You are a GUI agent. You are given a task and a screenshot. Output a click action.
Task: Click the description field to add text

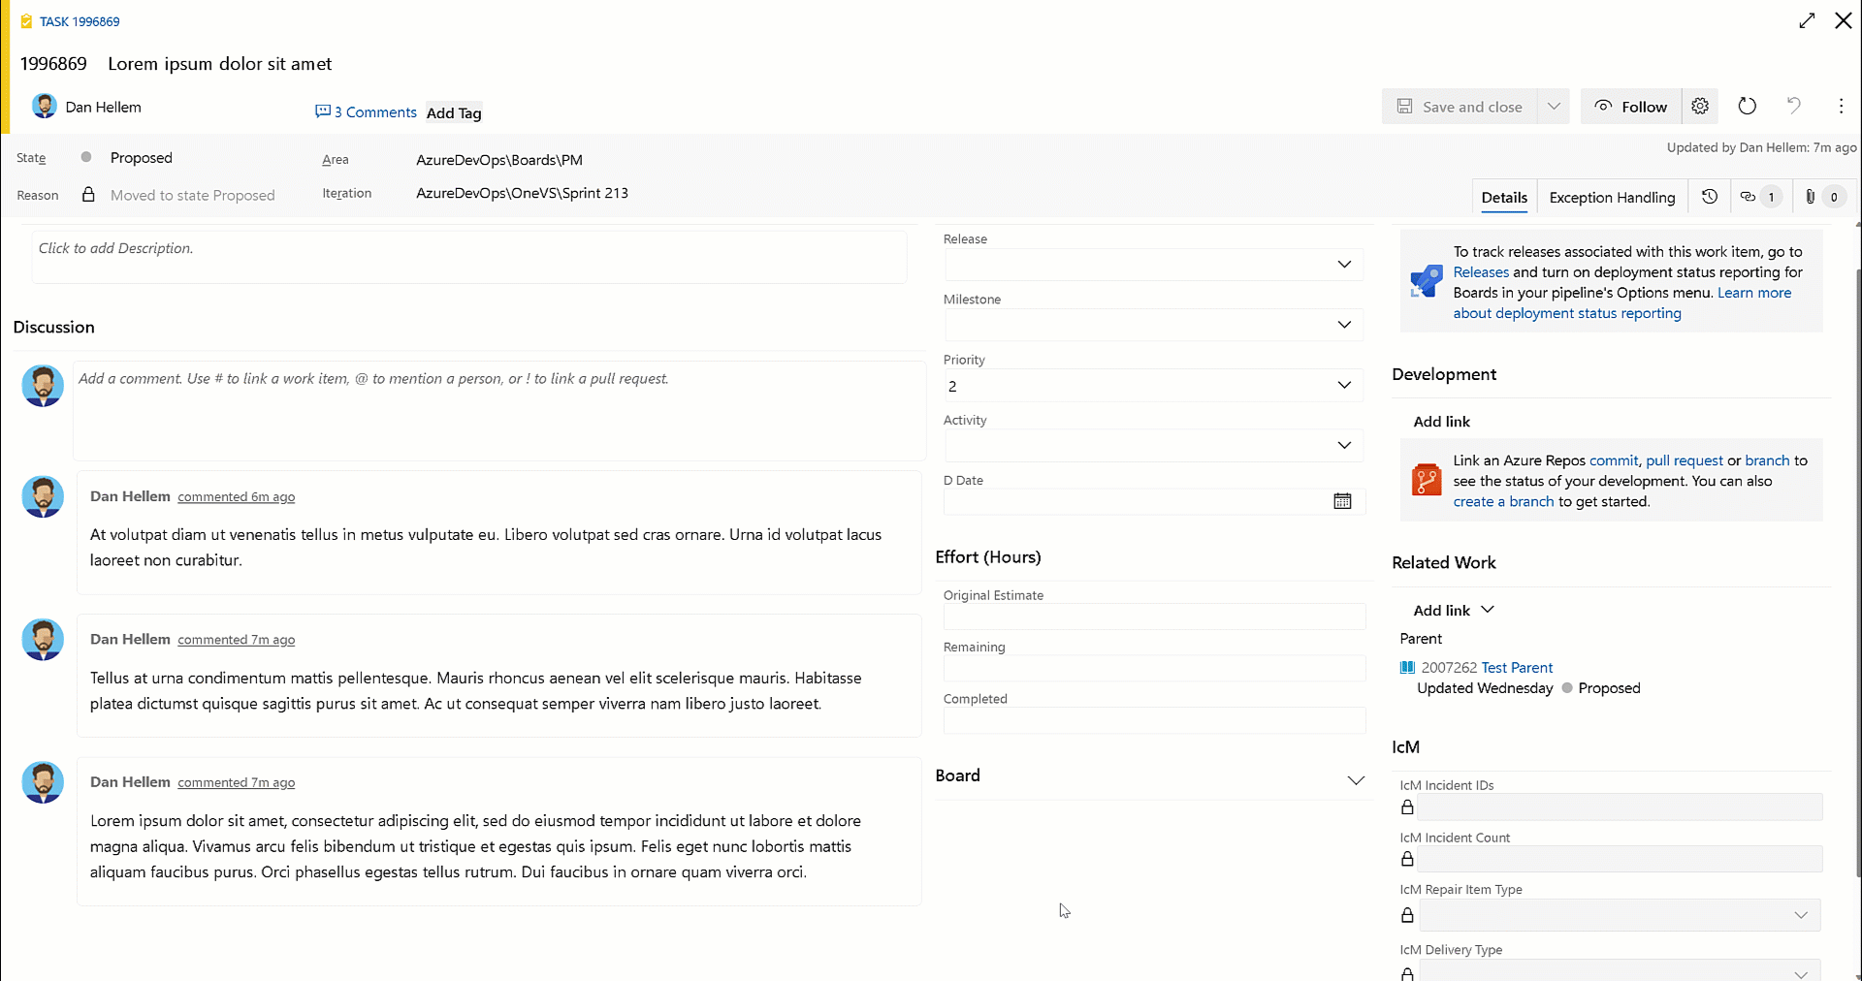467,255
